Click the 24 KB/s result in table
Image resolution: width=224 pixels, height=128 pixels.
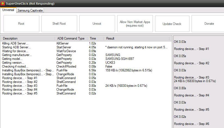(x=126, y=86)
